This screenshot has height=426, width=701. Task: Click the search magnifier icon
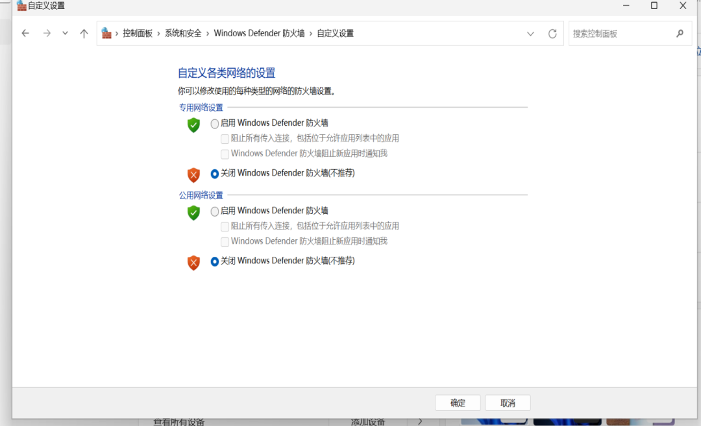680,34
